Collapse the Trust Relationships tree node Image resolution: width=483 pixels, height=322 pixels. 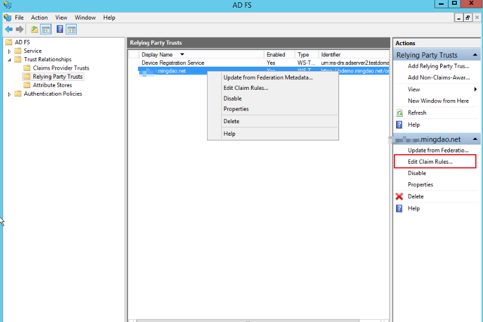10,60
